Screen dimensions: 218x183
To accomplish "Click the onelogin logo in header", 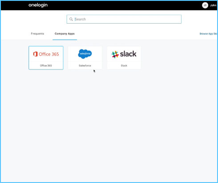I will tap(38, 5).
